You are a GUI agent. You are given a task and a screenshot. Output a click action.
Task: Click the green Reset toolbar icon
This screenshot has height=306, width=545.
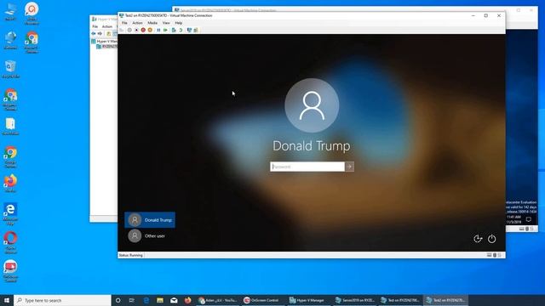click(x=165, y=31)
